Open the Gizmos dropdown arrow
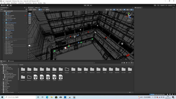This screenshot has height=99, width=176. pyautogui.click(x=133, y=10)
